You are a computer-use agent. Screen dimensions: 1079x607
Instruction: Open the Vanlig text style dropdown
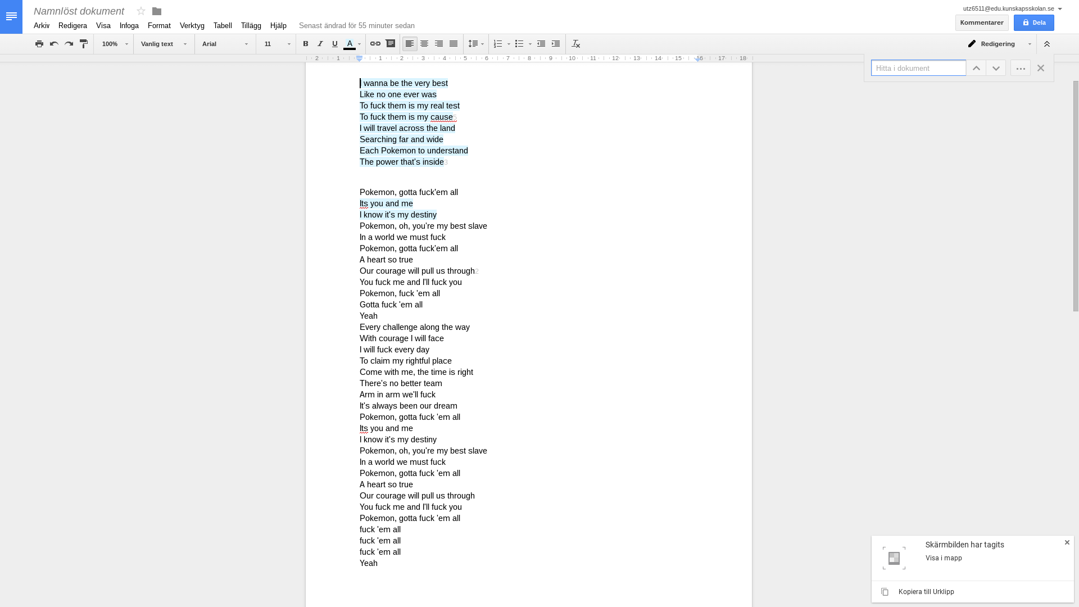tap(164, 44)
